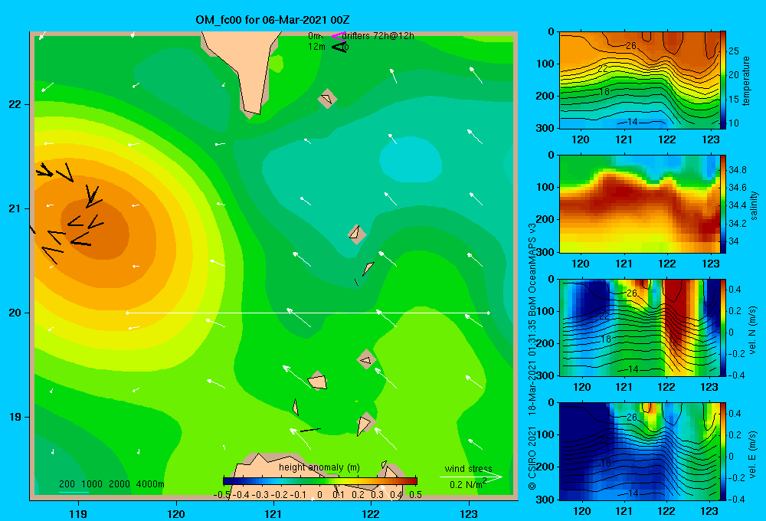This screenshot has height=521, width=766.
Task: Click longitude label 122 below main map
Action: point(371,513)
